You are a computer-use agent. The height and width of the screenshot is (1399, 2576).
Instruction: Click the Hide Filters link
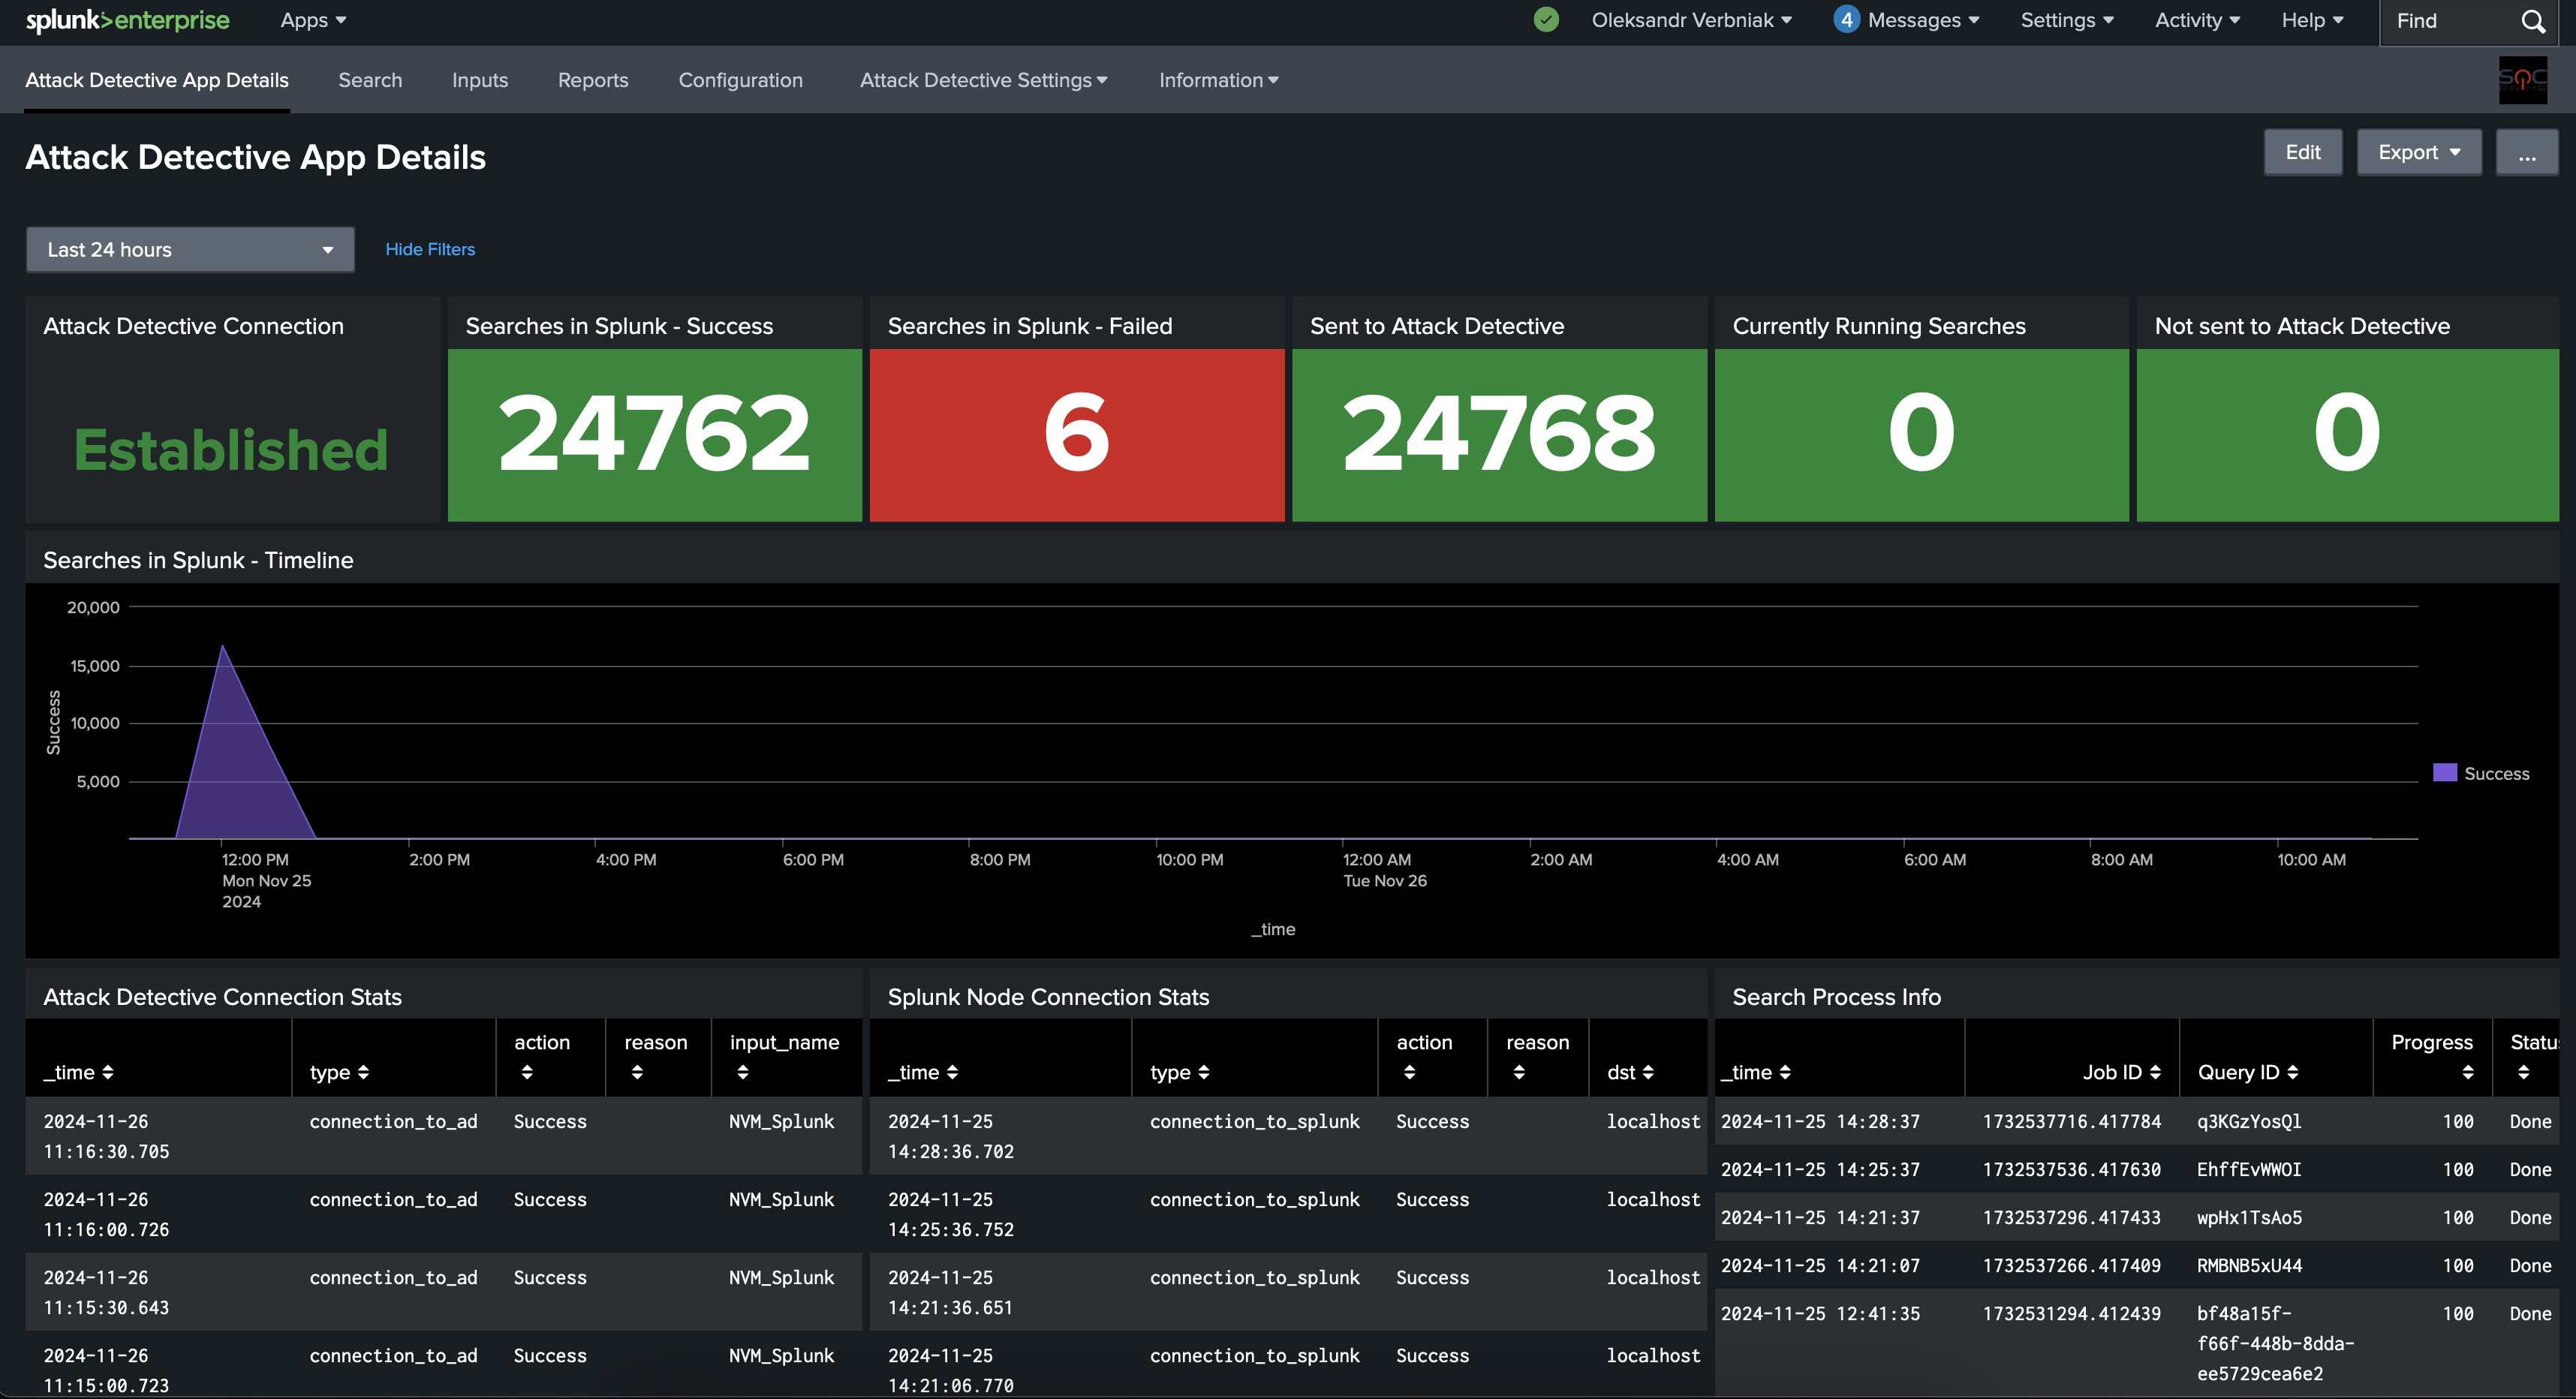pyautogui.click(x=430, y=249)
